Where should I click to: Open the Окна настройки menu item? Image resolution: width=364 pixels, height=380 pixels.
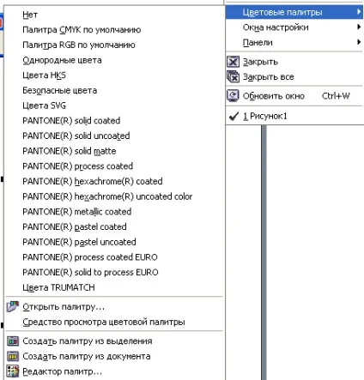point(294,27)
